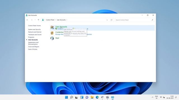Image resolution: width=179 pixels, height=100 pixels.
Task: Switch ENG IN input language
Action: coord(156,97)
